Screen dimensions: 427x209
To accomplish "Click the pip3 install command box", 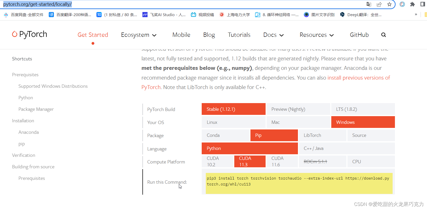I will [299, 183].
